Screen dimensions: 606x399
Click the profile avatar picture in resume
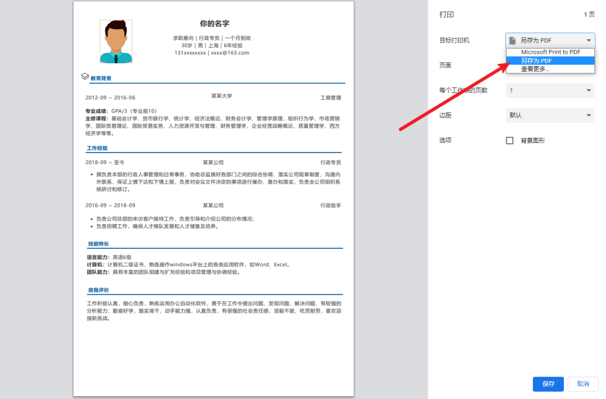pos(116,42)
